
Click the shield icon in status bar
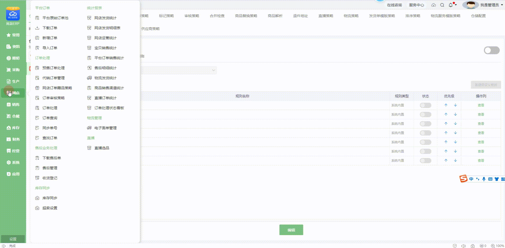(x=455, y=246)
